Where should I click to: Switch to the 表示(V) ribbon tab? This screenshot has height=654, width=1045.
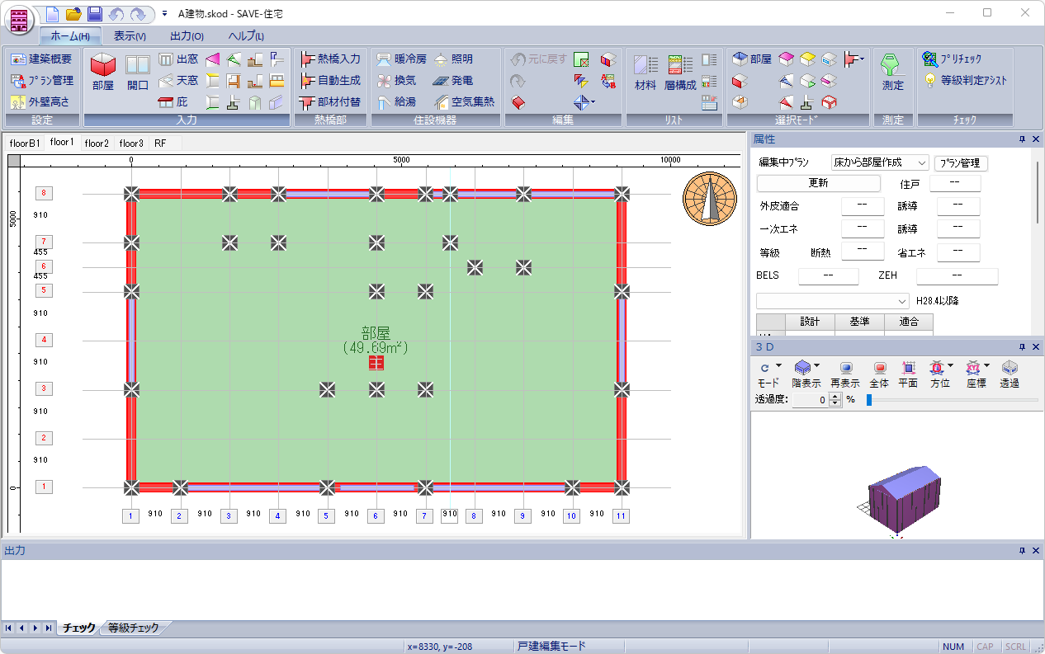pos(130,36)
